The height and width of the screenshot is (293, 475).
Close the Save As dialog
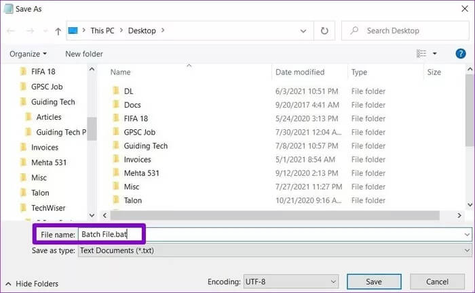tap(465, 9)
